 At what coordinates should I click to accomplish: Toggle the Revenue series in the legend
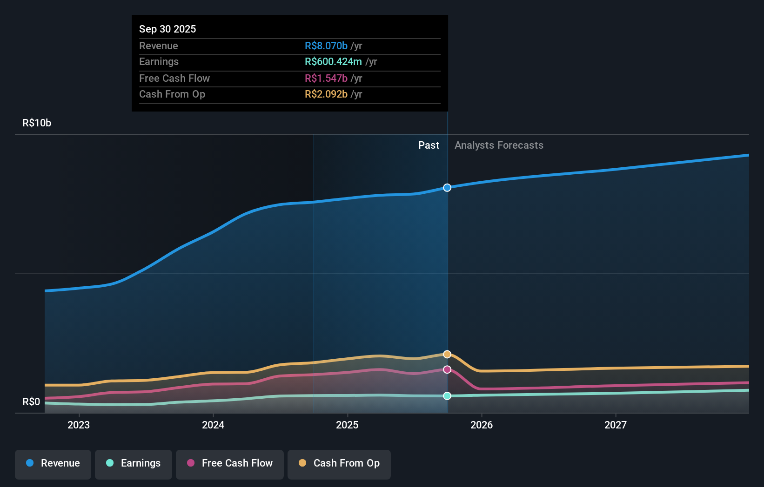pyautogui.click(x=53, y=463)
